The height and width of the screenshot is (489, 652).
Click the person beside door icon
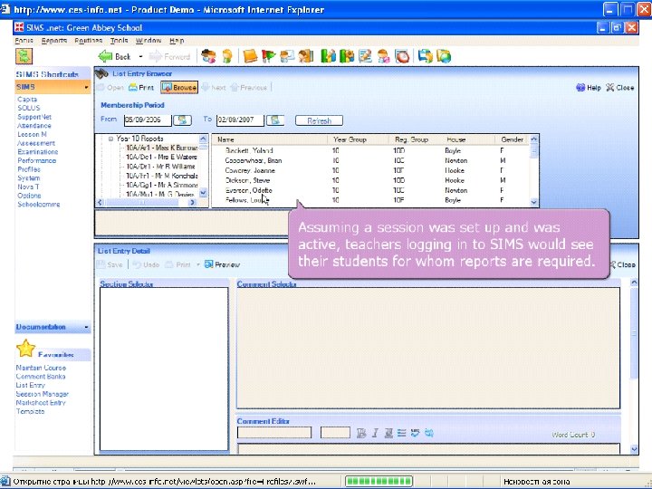click(306, 56)
